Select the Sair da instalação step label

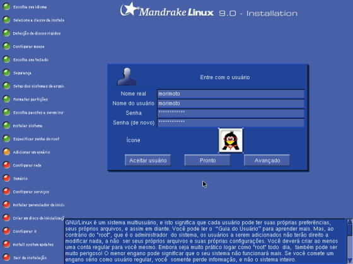(30, 258)
